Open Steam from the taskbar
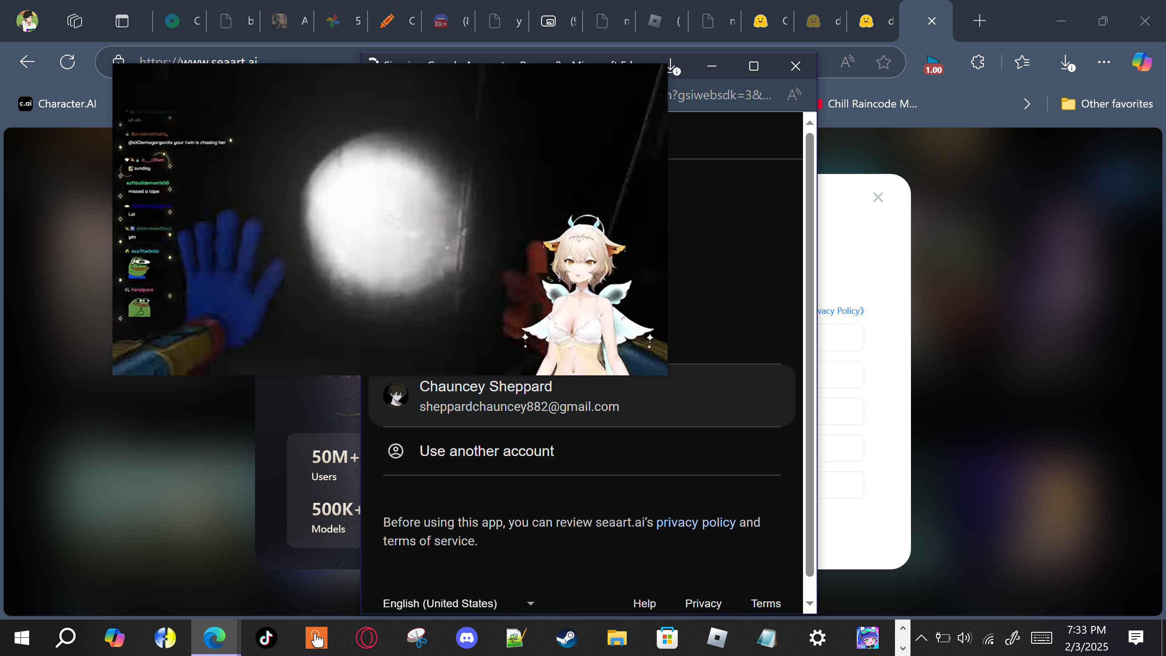 pyautogui.click(x=567, y=638)
